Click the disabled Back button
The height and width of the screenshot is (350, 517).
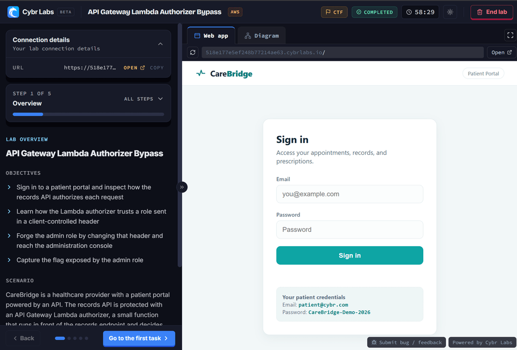click(x=24, y=338)
